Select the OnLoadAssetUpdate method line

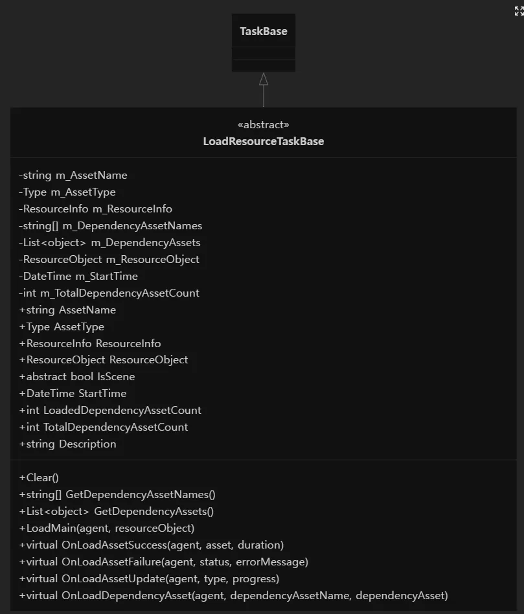pos(149,578)
